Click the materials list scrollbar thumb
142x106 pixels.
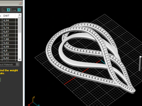(x=20, y=25)
